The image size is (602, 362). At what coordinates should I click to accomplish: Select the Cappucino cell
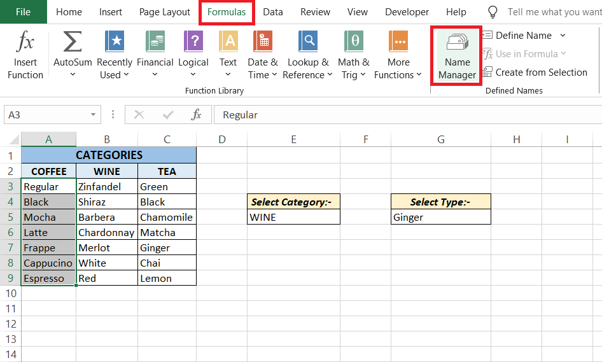(48, 263)
